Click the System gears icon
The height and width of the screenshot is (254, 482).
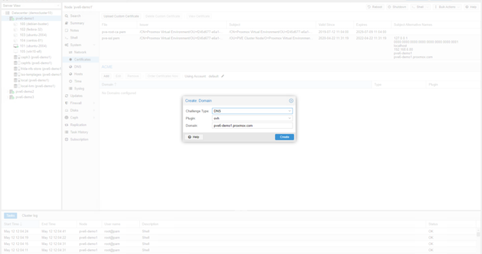click(67, 45)
